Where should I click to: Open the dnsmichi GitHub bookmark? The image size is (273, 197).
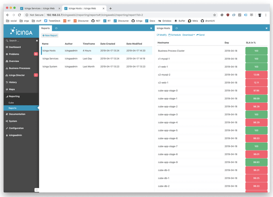[208, 21]
